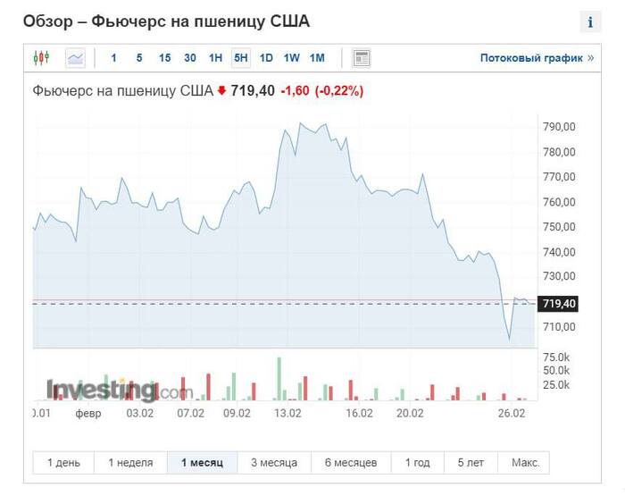625x496 pixels.
Task: Set the 5-minute chart interval
Action: click(139, 58)
